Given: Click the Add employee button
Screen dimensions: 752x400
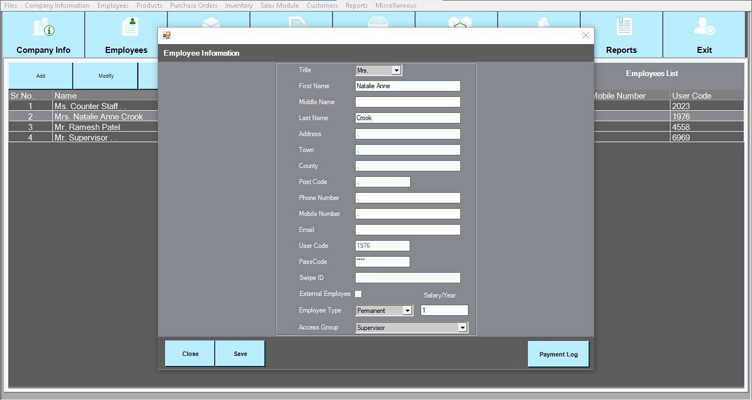Looking at the screenshot, I should point(41,76).
